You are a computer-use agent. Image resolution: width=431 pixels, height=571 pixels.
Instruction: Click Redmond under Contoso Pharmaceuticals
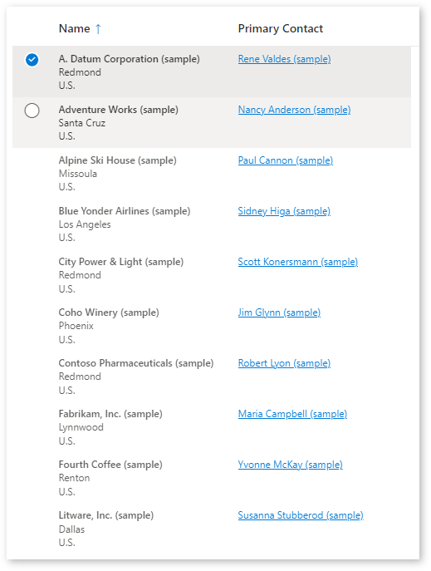[80, 377]
